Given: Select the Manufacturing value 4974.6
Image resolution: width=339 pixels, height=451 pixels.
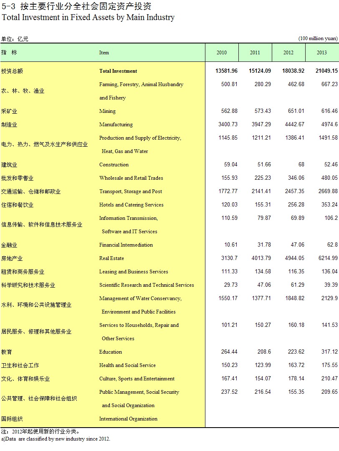Looking at the screenshot, I should (x=328, y=124).
